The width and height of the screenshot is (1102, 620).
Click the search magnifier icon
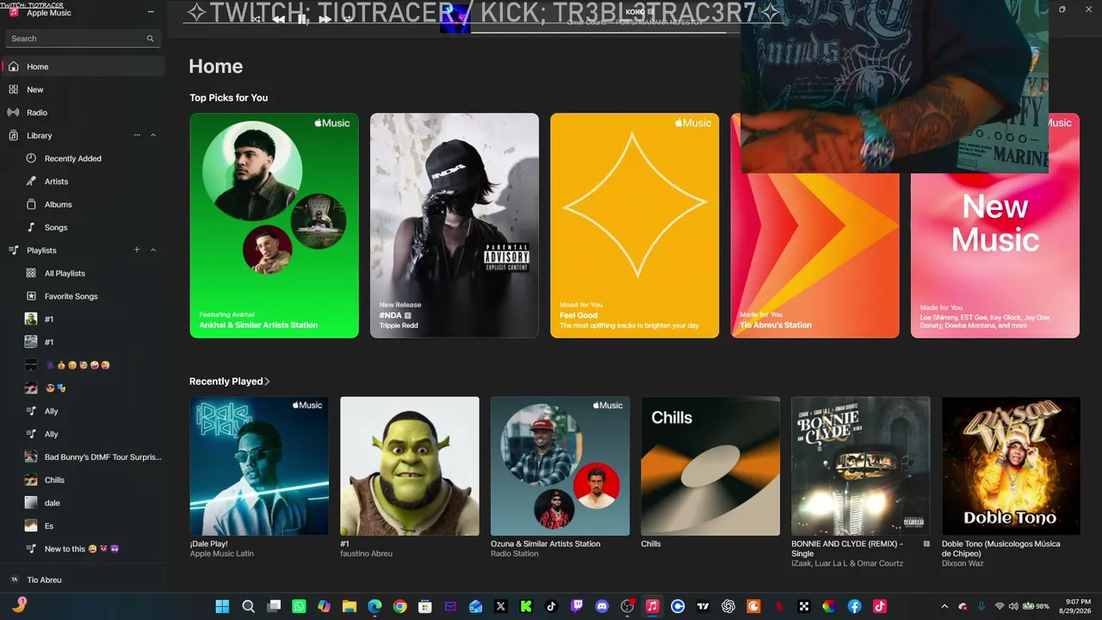tap(150, 39)
